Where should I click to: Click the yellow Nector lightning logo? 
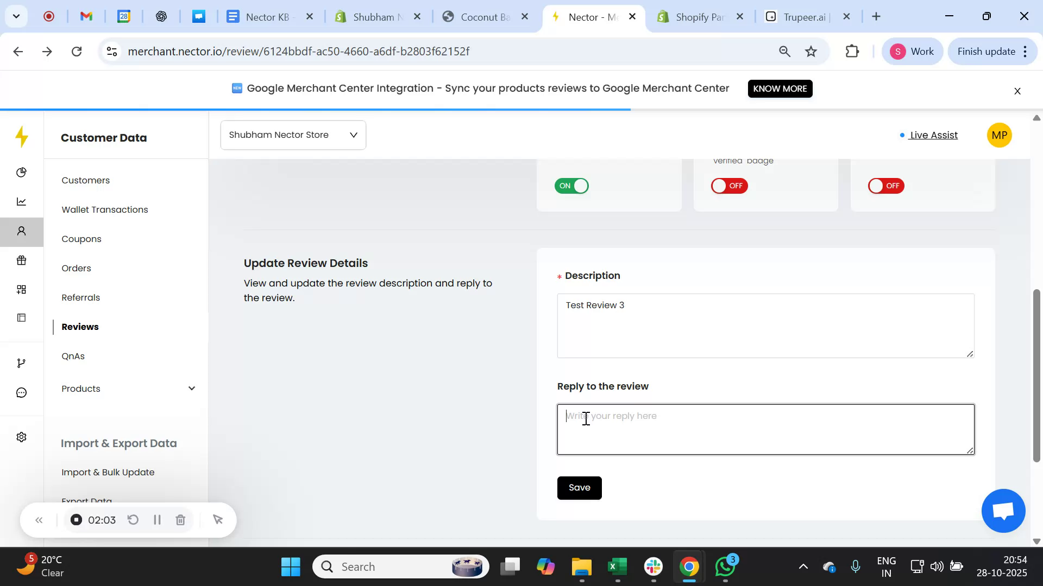[x=22, y=137]
